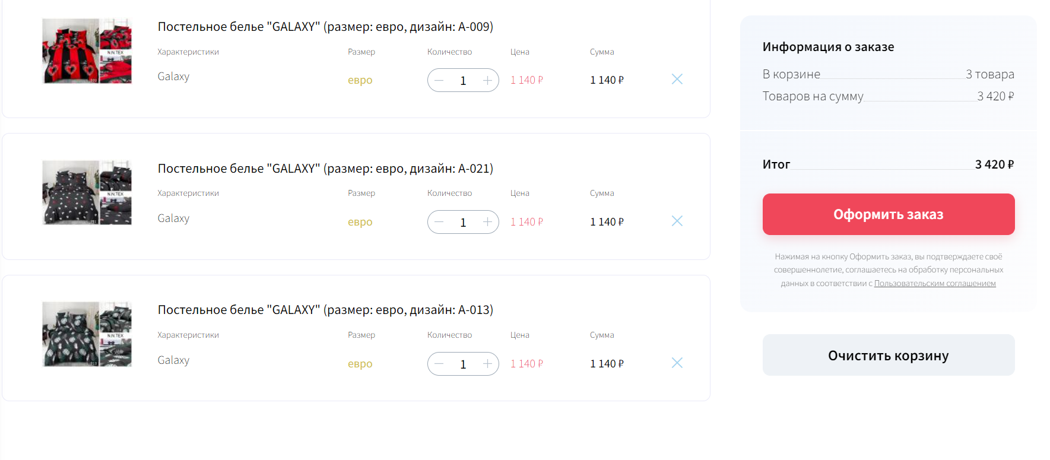
Task: Decrease quantity of the A-021 bedding set
Action: click(x=439, y=222)
